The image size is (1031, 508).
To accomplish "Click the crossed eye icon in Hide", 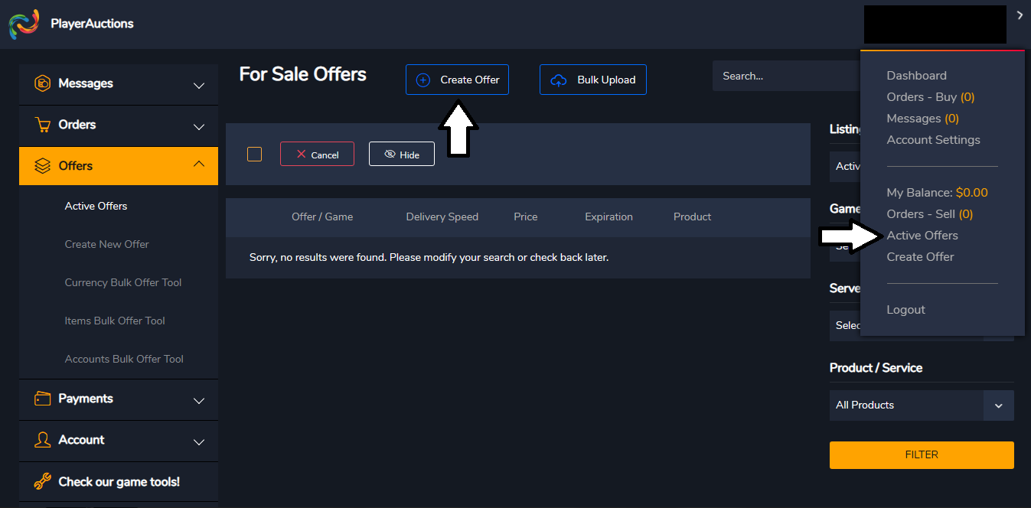I will (x=390, y=155).
